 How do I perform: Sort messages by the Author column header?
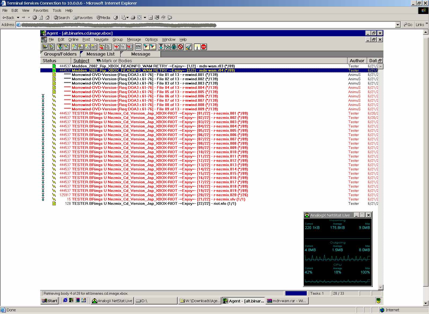pyautogui.click(x=357, y=61)
